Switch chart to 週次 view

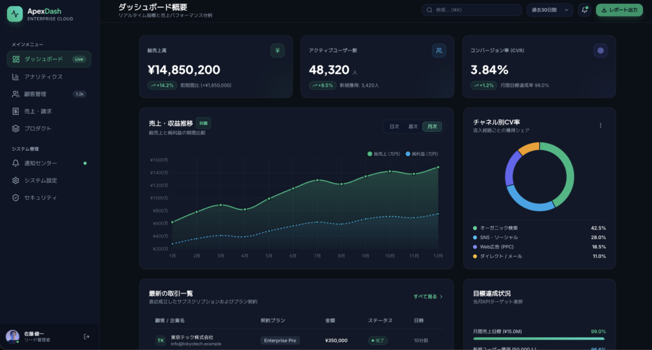point(413,127)
